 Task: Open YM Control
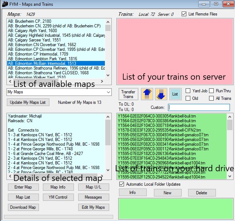[x=58, y=197]
